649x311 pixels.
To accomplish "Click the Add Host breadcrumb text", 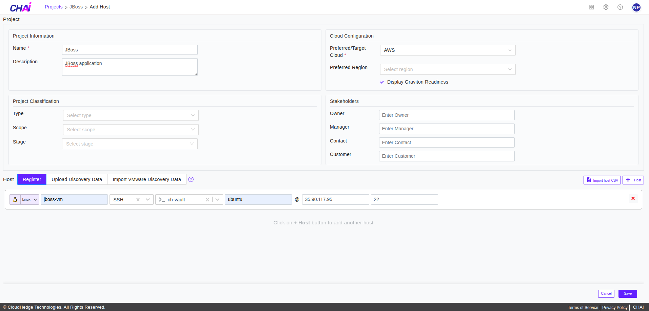I will tap(100, 7).
